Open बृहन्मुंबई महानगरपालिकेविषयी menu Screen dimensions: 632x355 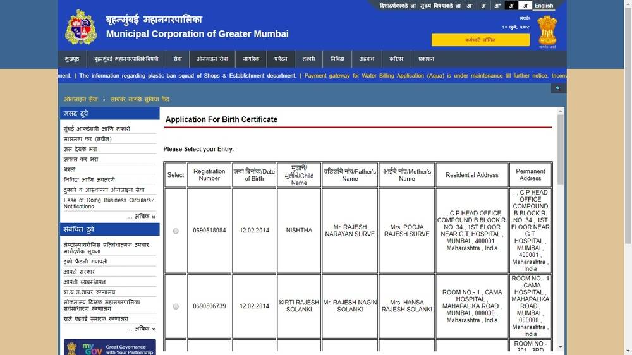pyautogui.click(x=126, y=59)
